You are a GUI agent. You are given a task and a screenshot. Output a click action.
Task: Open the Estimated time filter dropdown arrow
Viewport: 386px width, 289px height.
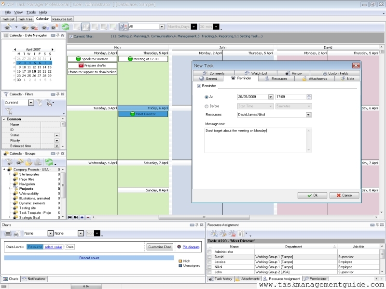click(57, 146)
